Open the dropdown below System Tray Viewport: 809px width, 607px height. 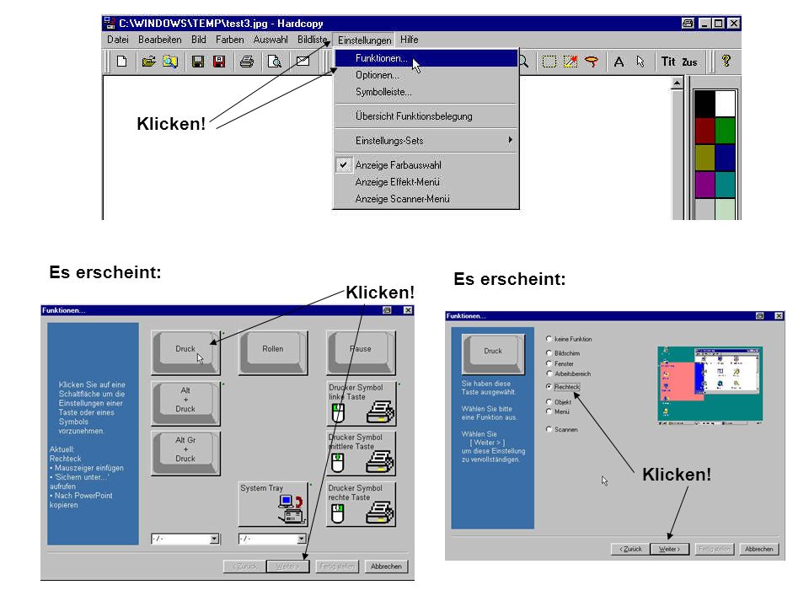click(x=302, y=539)
